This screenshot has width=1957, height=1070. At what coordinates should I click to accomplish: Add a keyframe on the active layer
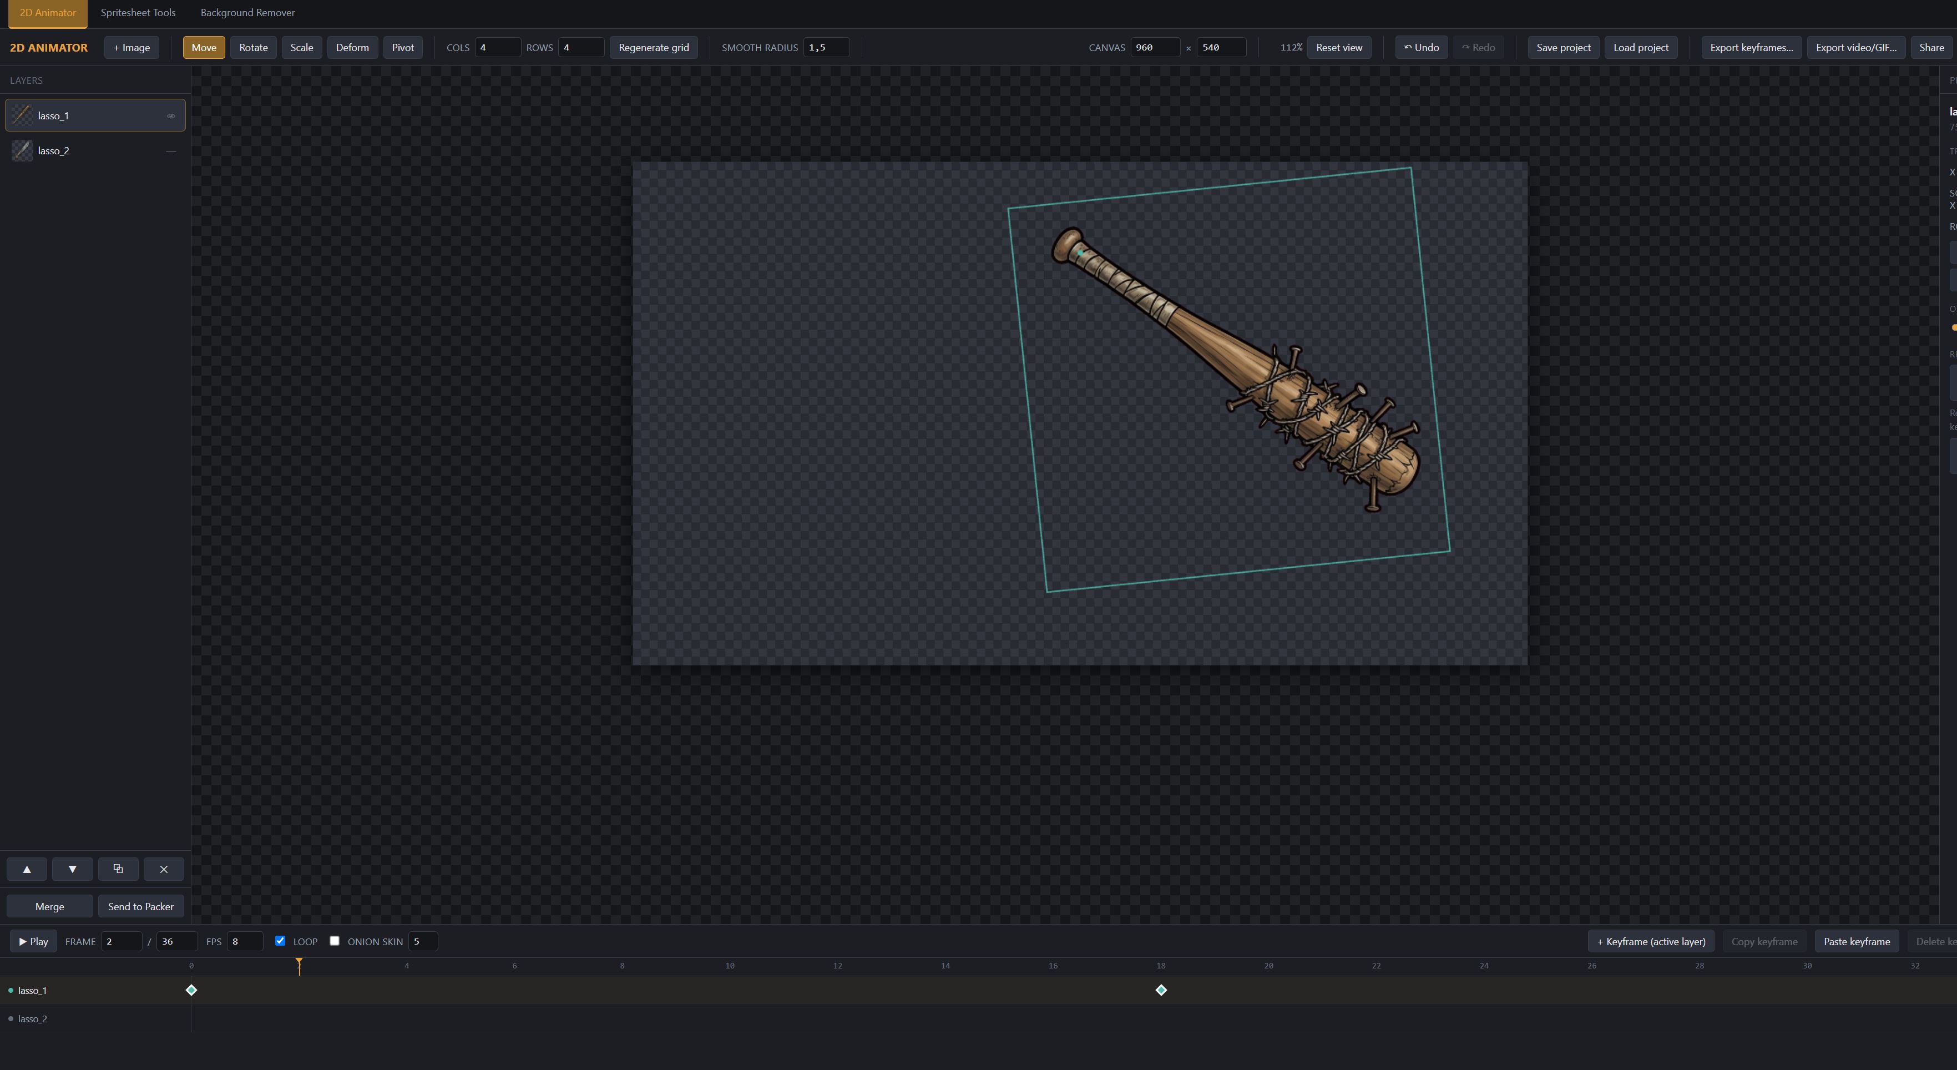[x=1651, y=941]
